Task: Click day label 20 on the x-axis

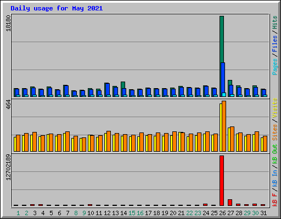Action: click(173, 213)
